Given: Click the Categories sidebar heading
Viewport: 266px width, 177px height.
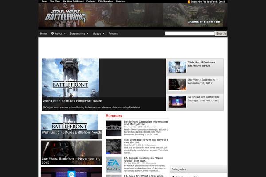Looking at the screenshot, I should (179, 169).
